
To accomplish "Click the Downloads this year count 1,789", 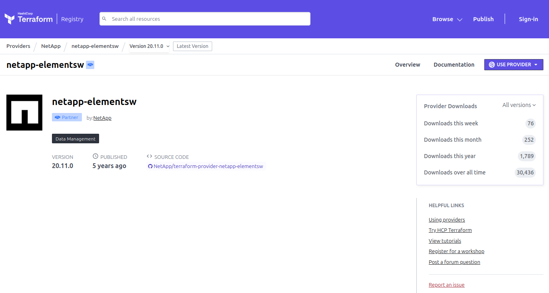I will (x=527, y=156).
